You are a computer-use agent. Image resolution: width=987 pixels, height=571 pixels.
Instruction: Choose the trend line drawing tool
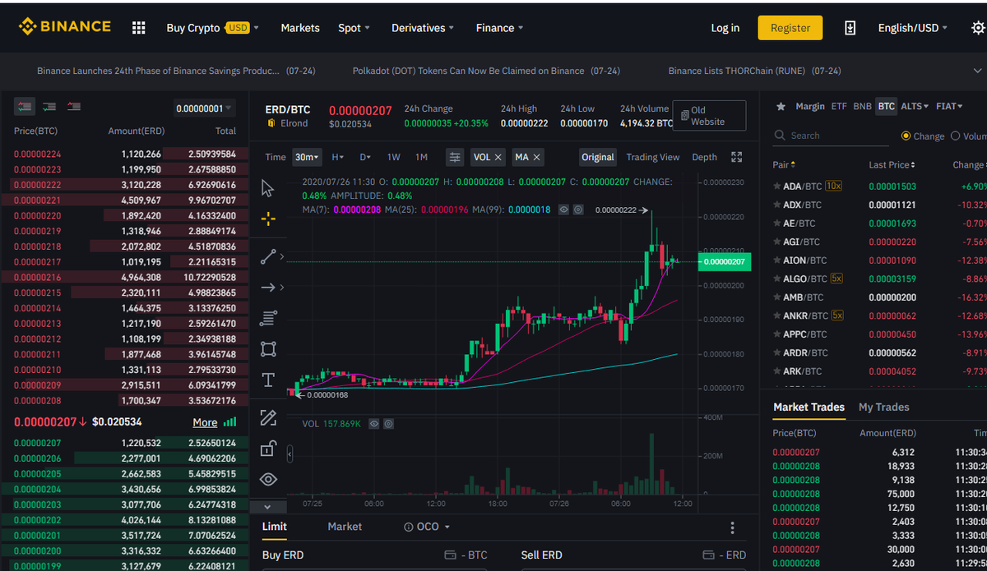[x=268, y=256]
